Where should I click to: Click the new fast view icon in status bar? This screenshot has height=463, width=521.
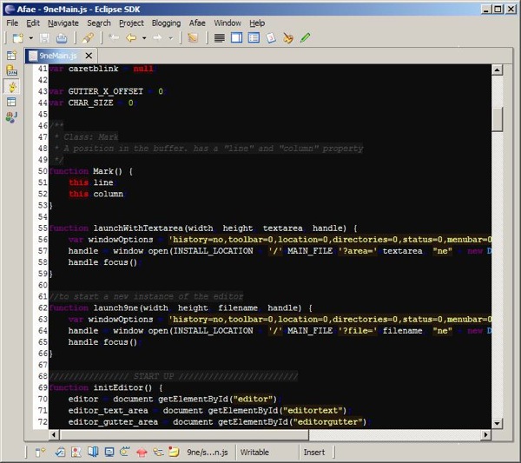(x=40, y=452)
